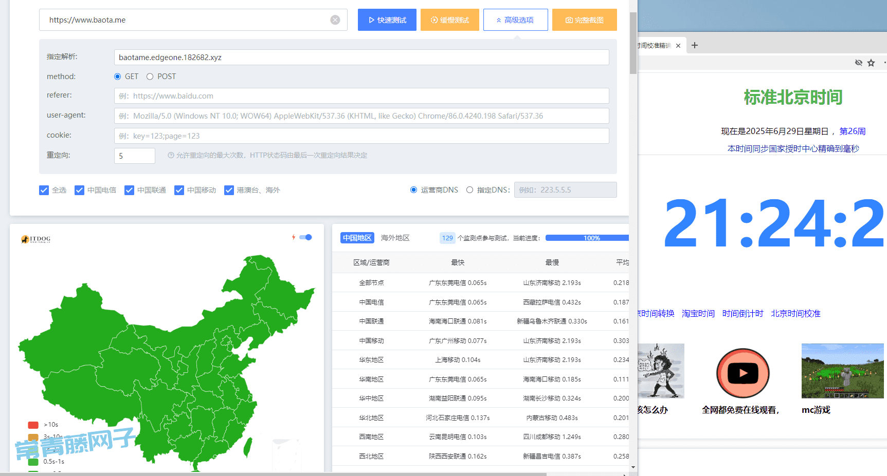The width and height of the screenshot is (887, 476).
Task: Bookmark the page with the star icon
Action: tap(871, 63)
